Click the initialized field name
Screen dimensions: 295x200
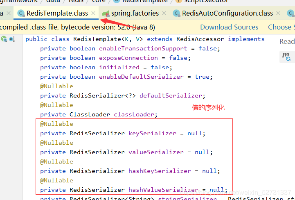[119, 67]
